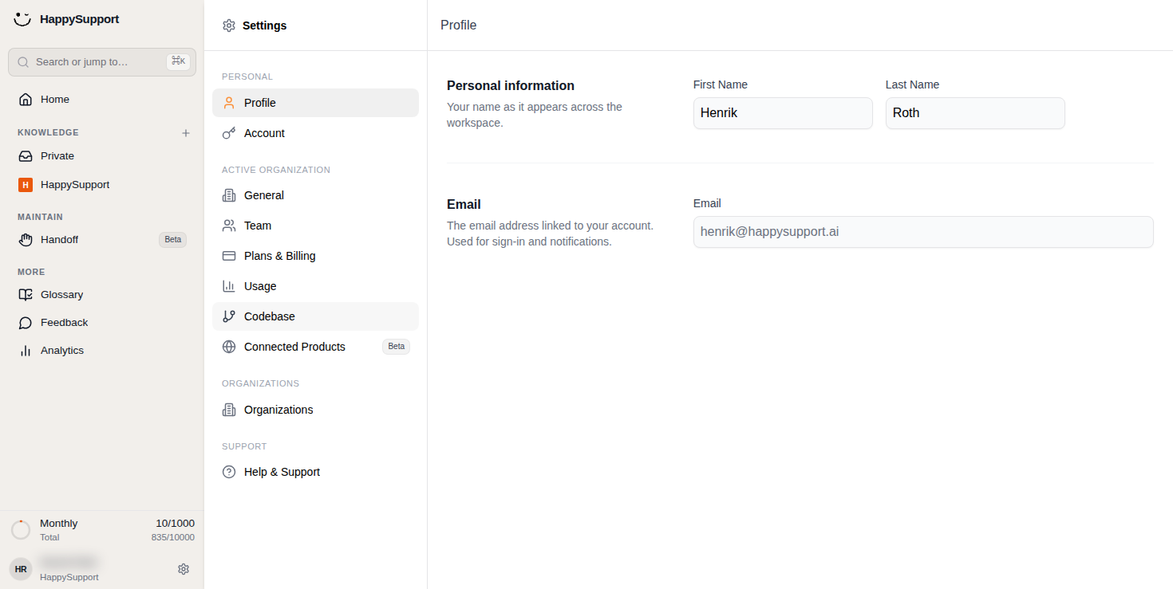Viewport: 1173px width, 589px height.
Task: Open Usage settings
Action: [315, 286]
